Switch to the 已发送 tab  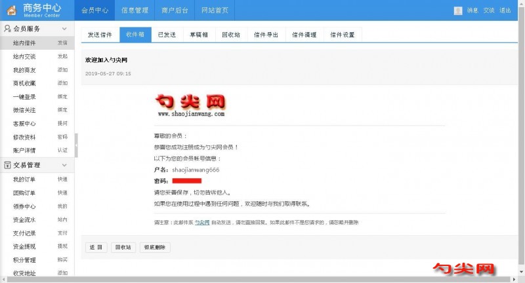click(167, 35)
